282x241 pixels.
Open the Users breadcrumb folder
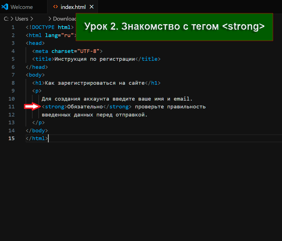coord(22,19)
